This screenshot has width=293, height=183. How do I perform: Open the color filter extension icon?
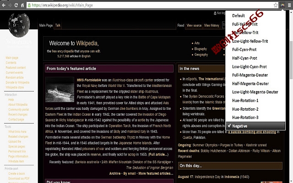pyautogui.click(x=282, y=5)
